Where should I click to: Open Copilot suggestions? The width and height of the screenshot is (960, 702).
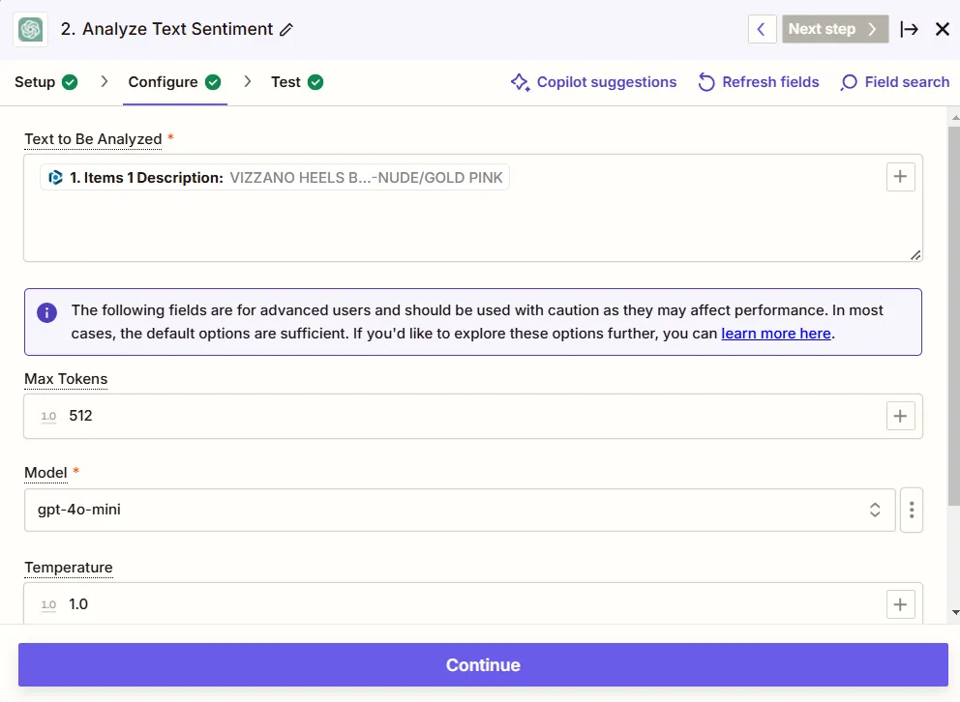[593, 82]
